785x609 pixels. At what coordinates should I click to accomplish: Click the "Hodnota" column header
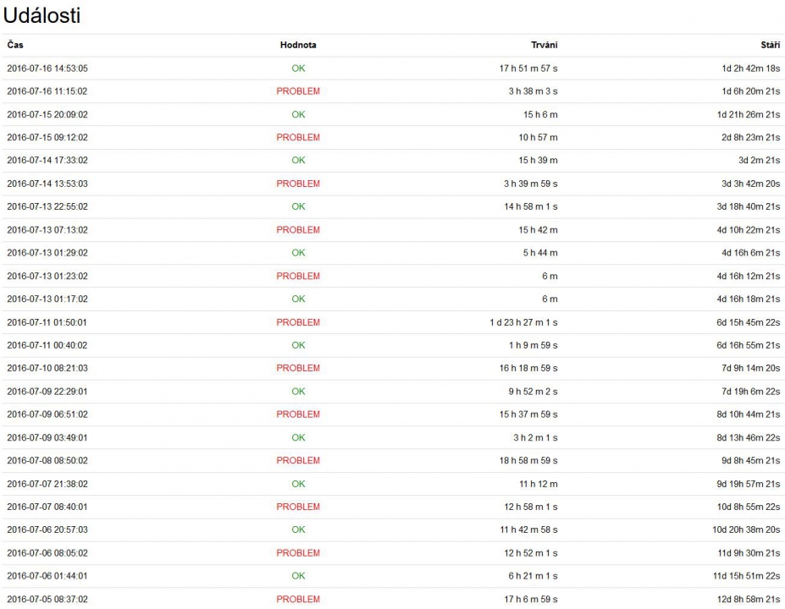click(x=298, y=45)
